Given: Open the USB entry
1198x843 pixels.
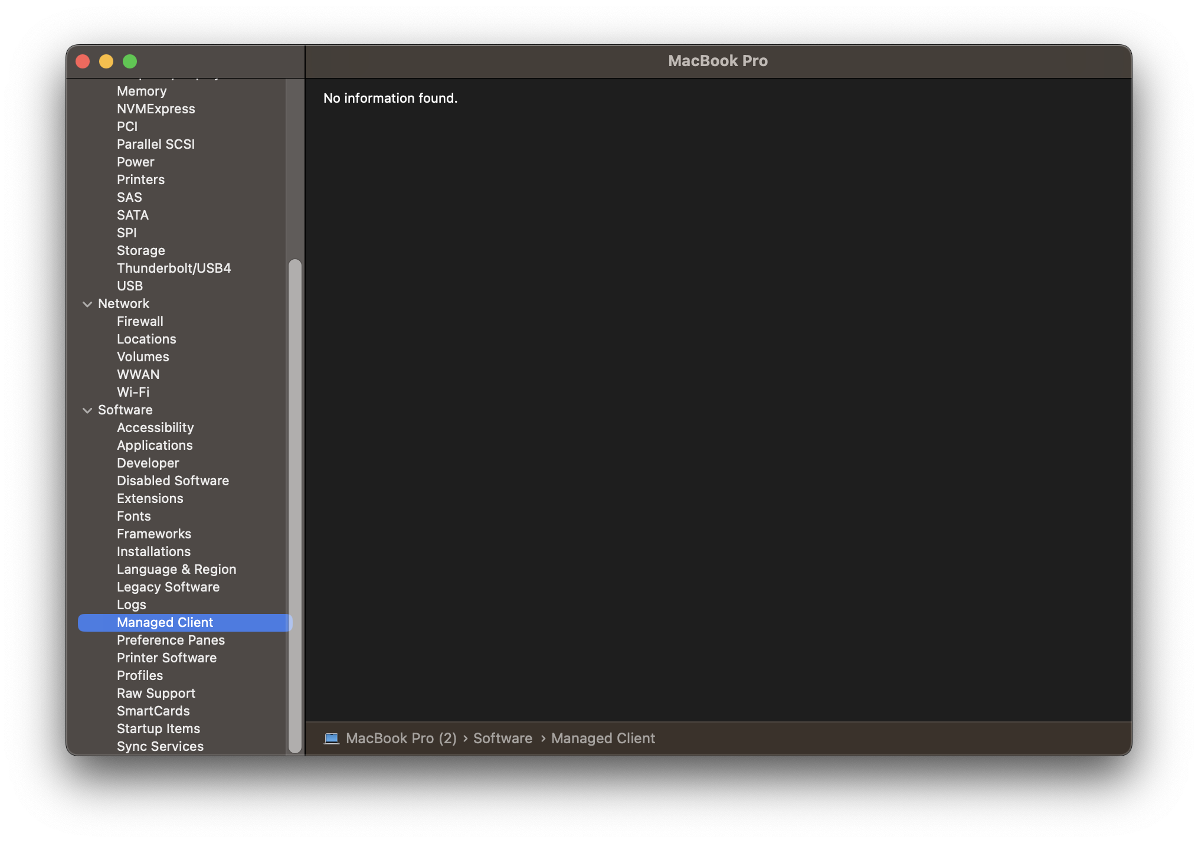Looking at the screenshot, I should (x=130, y=286).
